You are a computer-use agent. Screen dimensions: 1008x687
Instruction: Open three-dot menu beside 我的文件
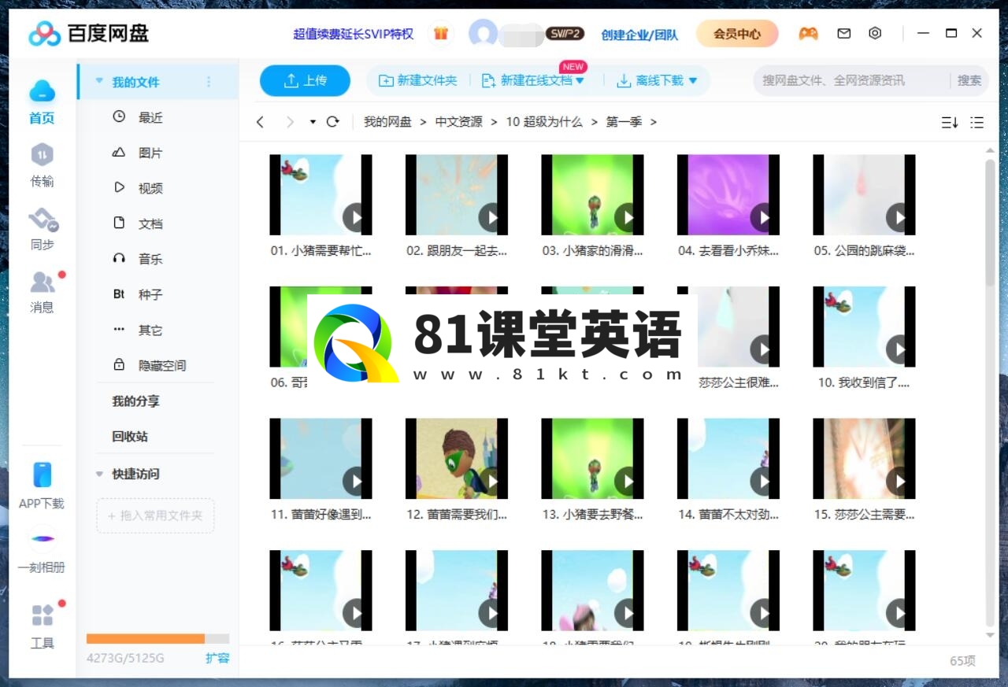coord(209,82)
